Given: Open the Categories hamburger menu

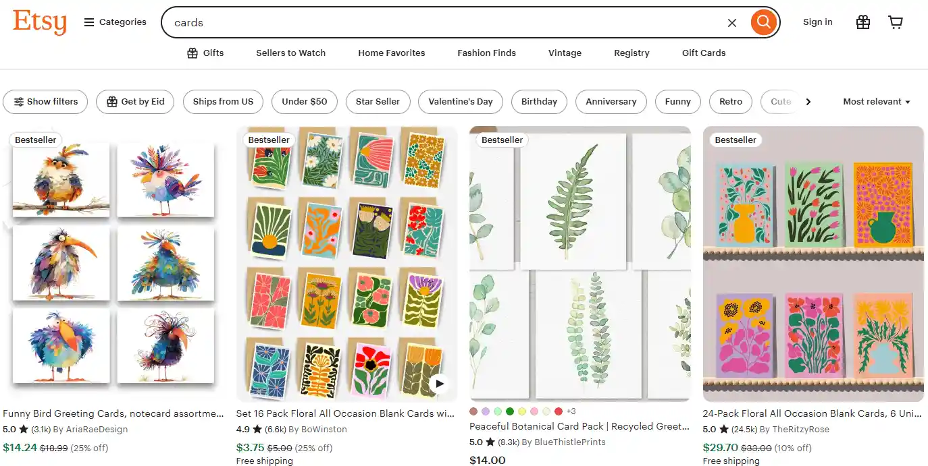Looking at the screenshot, I should 115,22.
